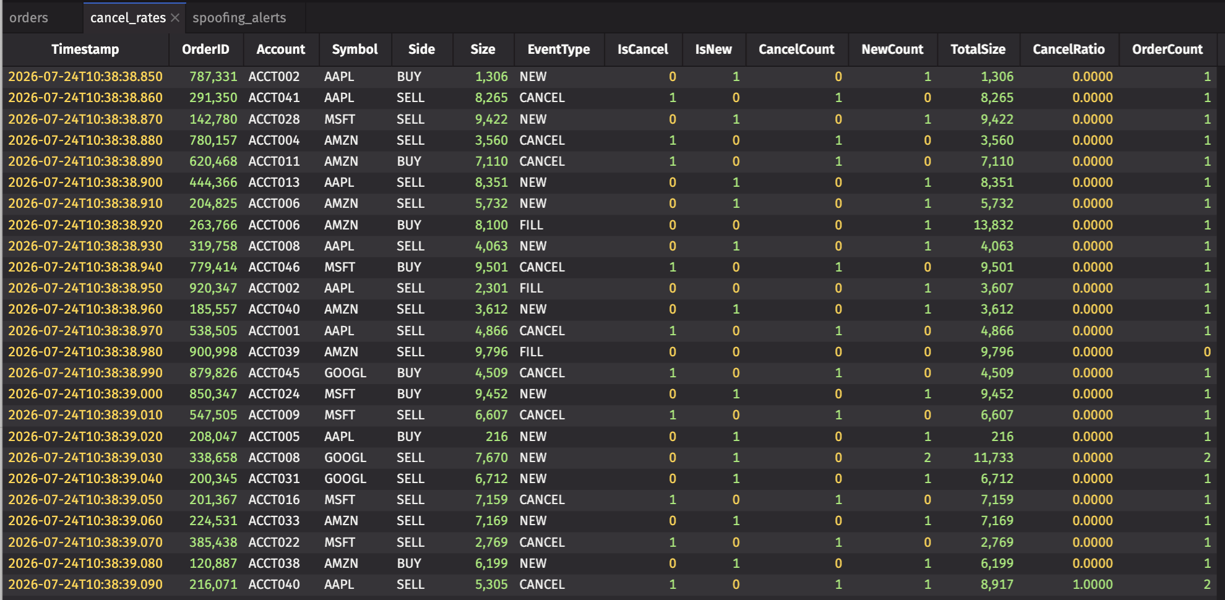Image resolution: width=1225 pixels, height=600 pixels.
Task: Select OrderID 201,367 cell
Action: [x=206, y=500]
